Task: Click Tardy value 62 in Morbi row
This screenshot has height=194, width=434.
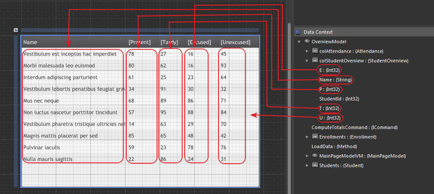Action: coord(163,66)
